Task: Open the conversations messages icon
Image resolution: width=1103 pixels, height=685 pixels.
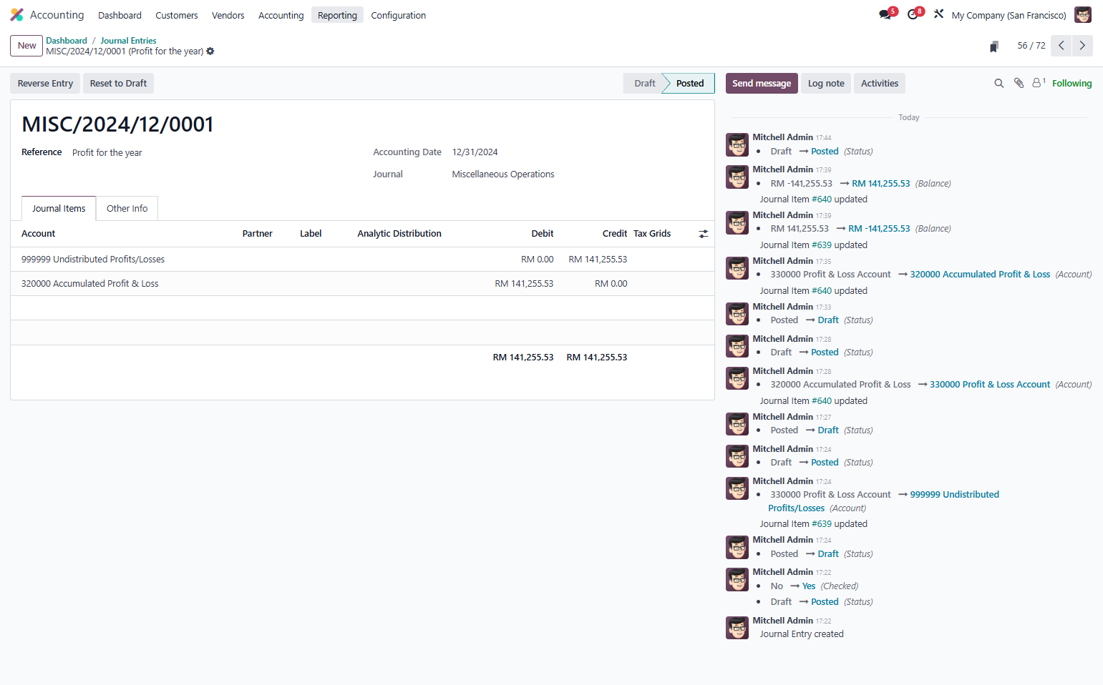Action: point(885,15)
